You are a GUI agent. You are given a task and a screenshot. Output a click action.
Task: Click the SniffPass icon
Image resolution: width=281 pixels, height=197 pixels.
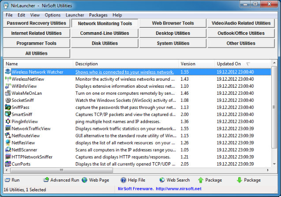coord(7,107)
